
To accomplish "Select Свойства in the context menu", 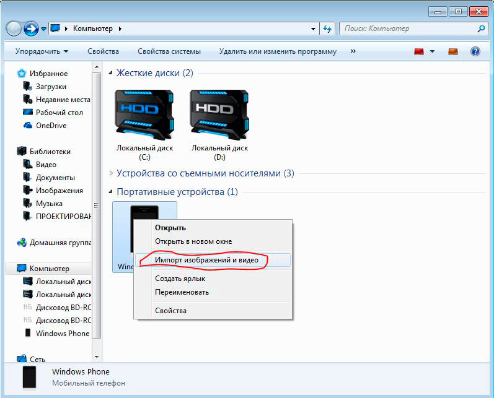I will 170,311.
